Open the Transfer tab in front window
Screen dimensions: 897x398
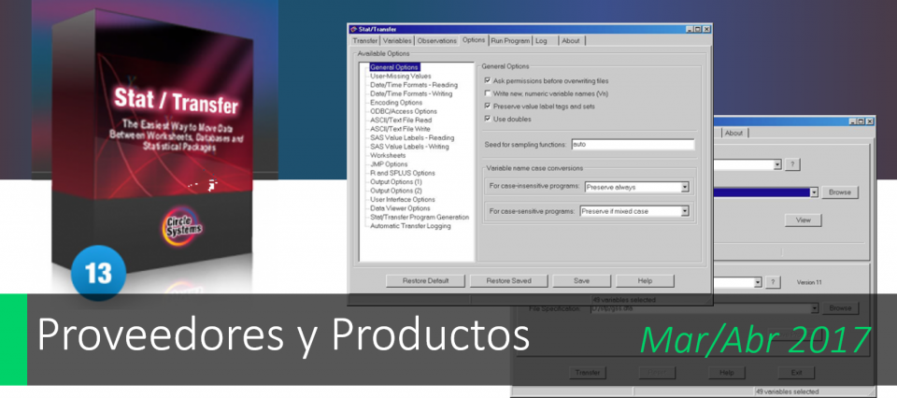click(x=365, y=40)
